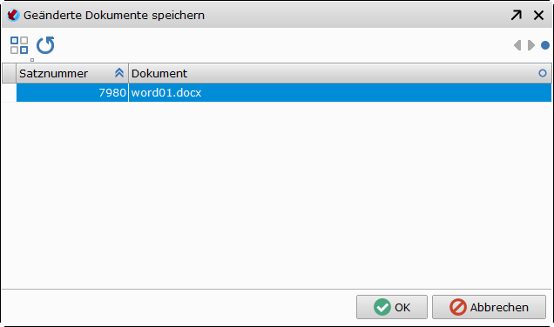Select the cell with Satznummer 7980

(72, 93)
